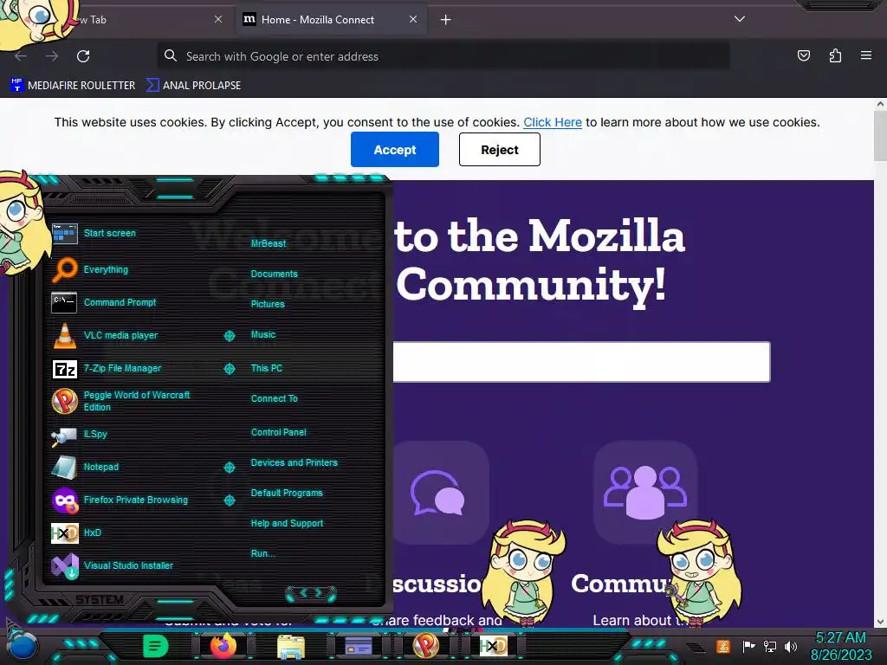Open the MrBeast user folder
This screenshot has height=665, width=887.
pos(269,243)
